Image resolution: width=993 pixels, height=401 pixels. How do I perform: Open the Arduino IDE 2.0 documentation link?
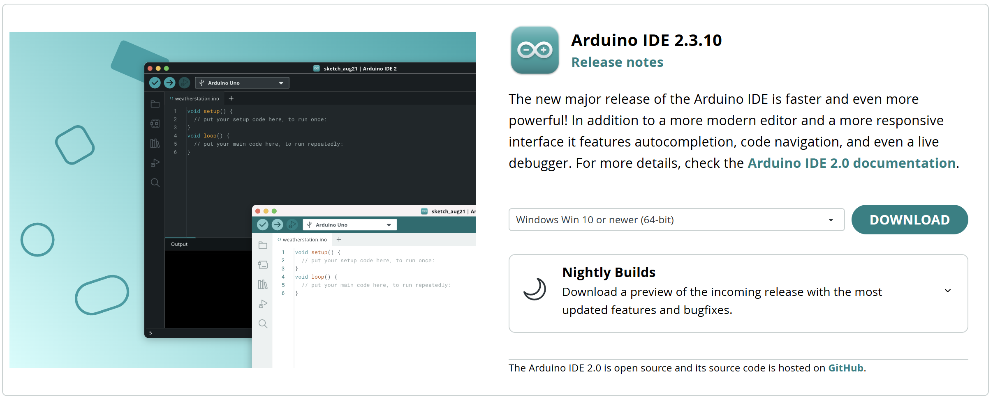(851, 163)
